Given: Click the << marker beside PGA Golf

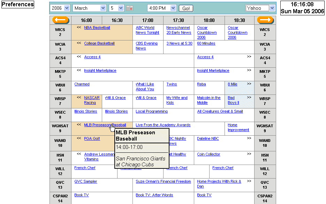Looking at the screenshot, I should (x=79, y=138).
